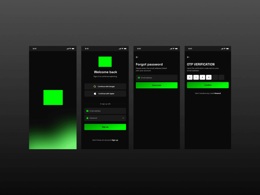Viewport: 260px width, 195px height.
Task: Select OTP box containing digit 1
Action: pos(196,77)
